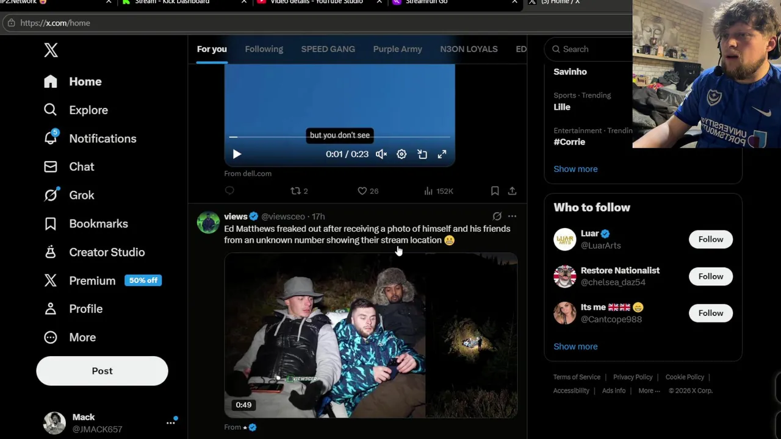Open Privacy Policy link
The height and width of the screenshot is (439, 781).
point(633,377)
